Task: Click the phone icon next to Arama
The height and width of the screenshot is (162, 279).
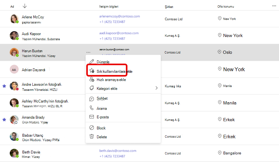Action: pyautogui.click(x=91, y=108)
